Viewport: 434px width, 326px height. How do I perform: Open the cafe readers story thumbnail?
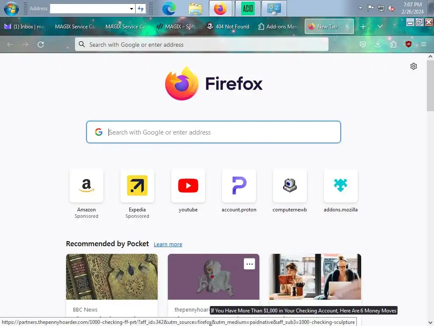[x=315, y=277]
